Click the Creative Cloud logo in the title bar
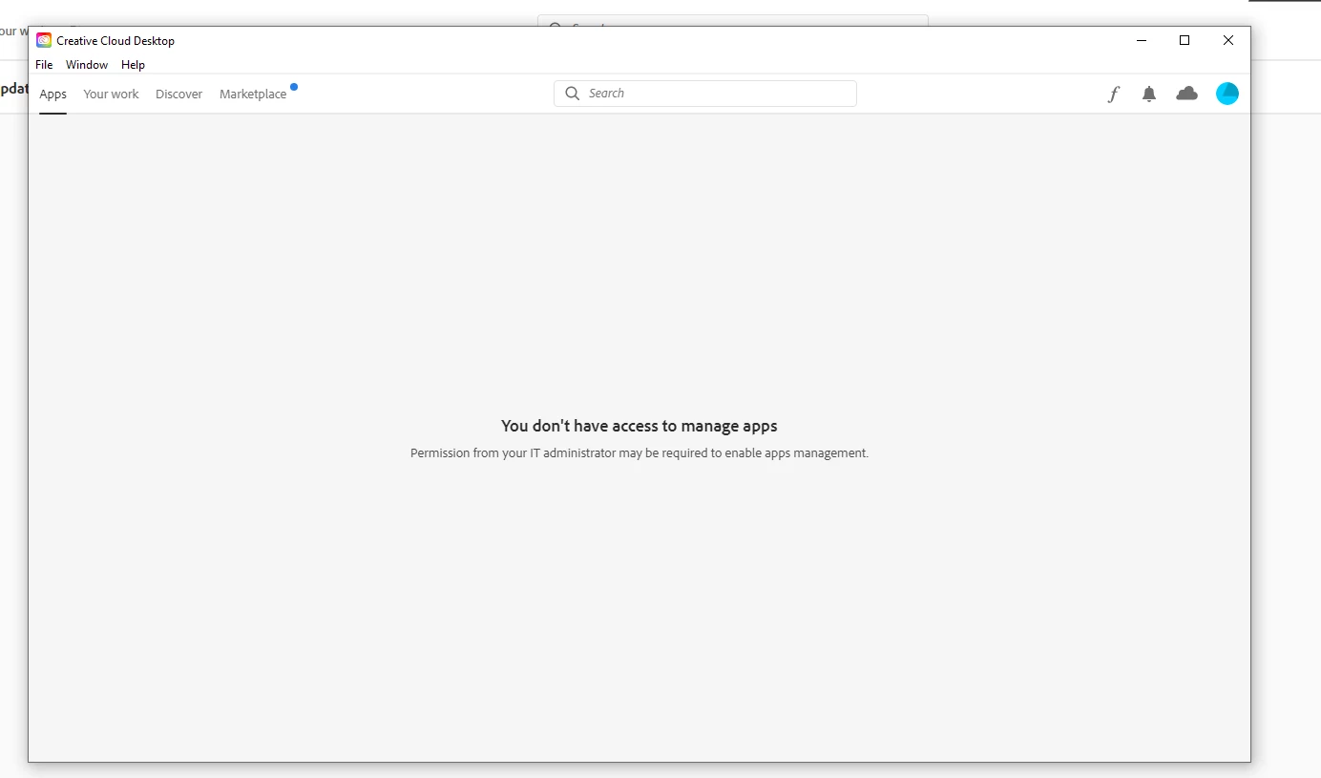Screen dimensions: 1321x778 coord(44,40)
